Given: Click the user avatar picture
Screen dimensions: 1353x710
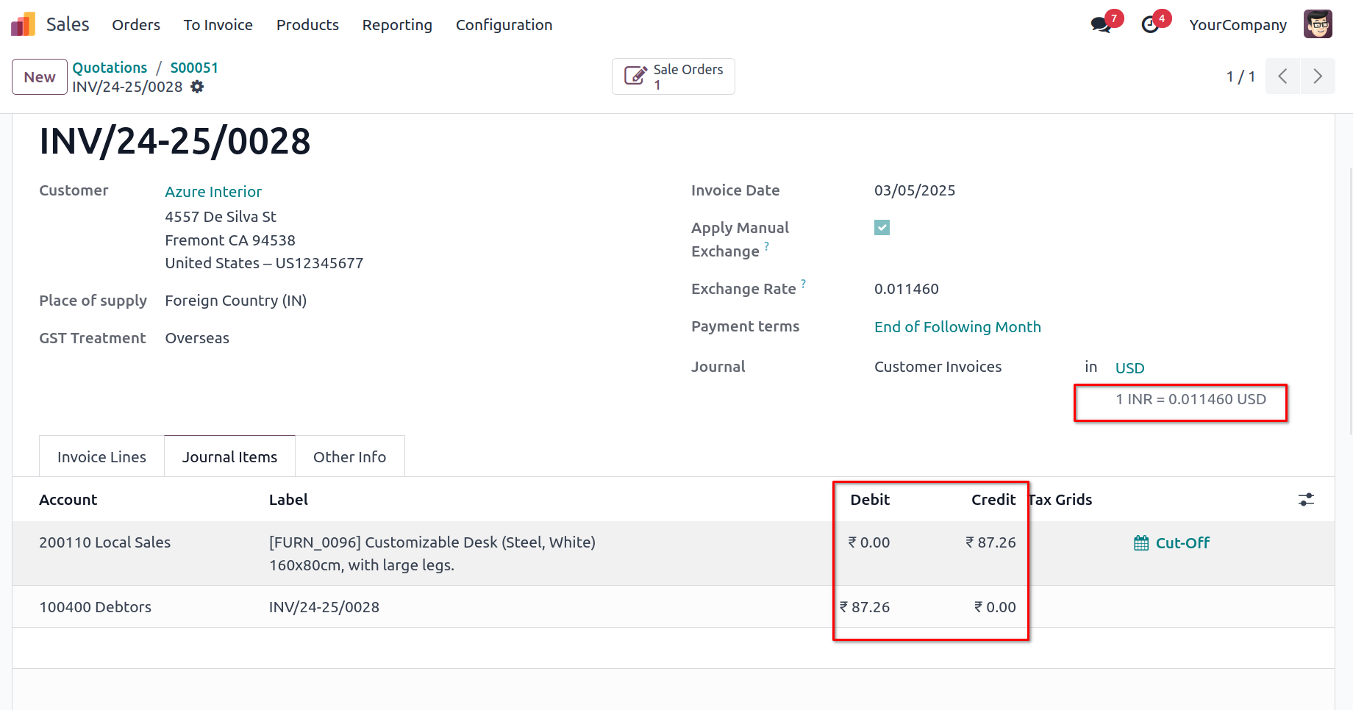Looking at the screenshot, I should [x=1318, y=24].
